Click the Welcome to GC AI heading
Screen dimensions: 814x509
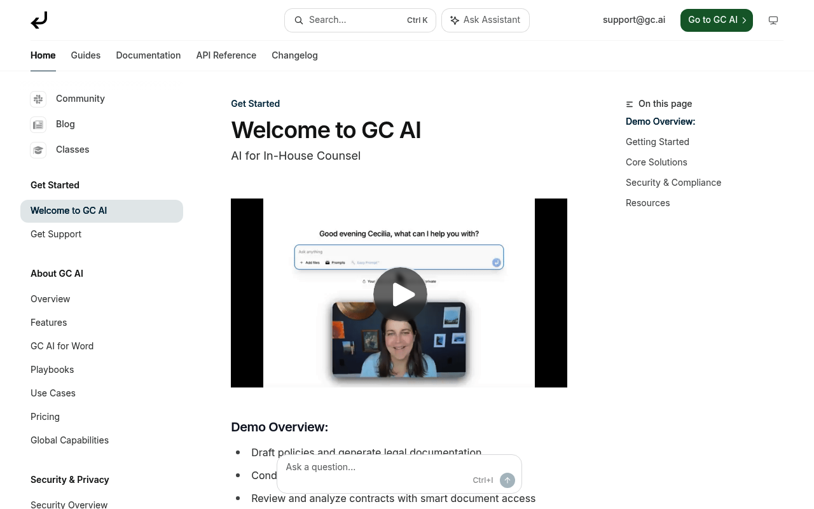pyautogui.click(x=326, y=130)
